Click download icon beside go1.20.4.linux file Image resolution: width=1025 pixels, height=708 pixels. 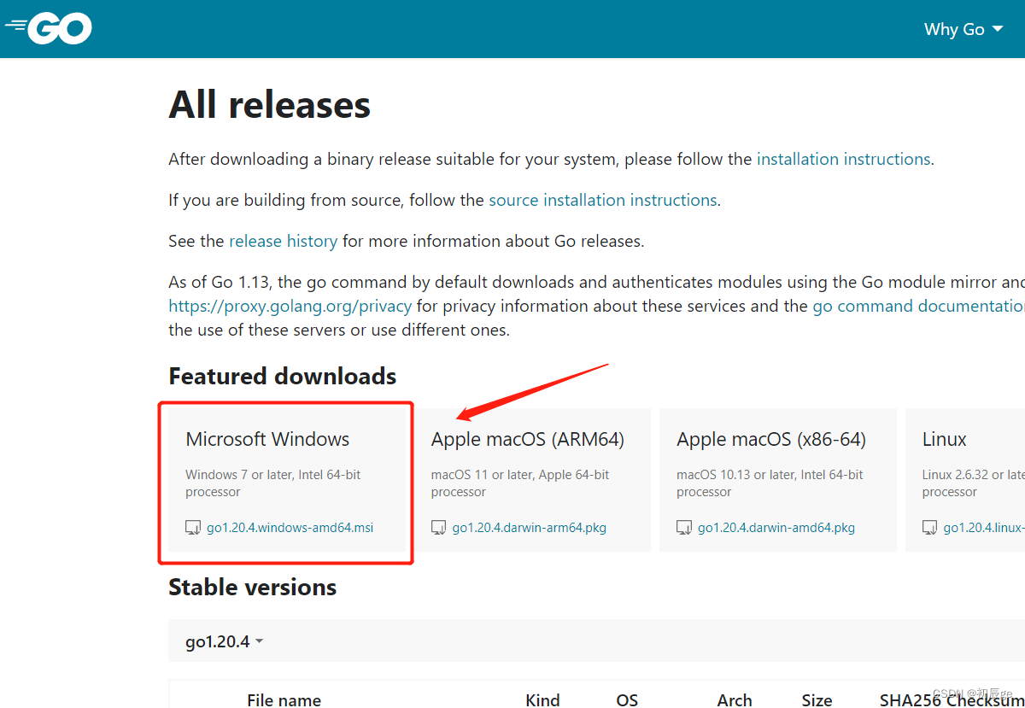(930, 528)
